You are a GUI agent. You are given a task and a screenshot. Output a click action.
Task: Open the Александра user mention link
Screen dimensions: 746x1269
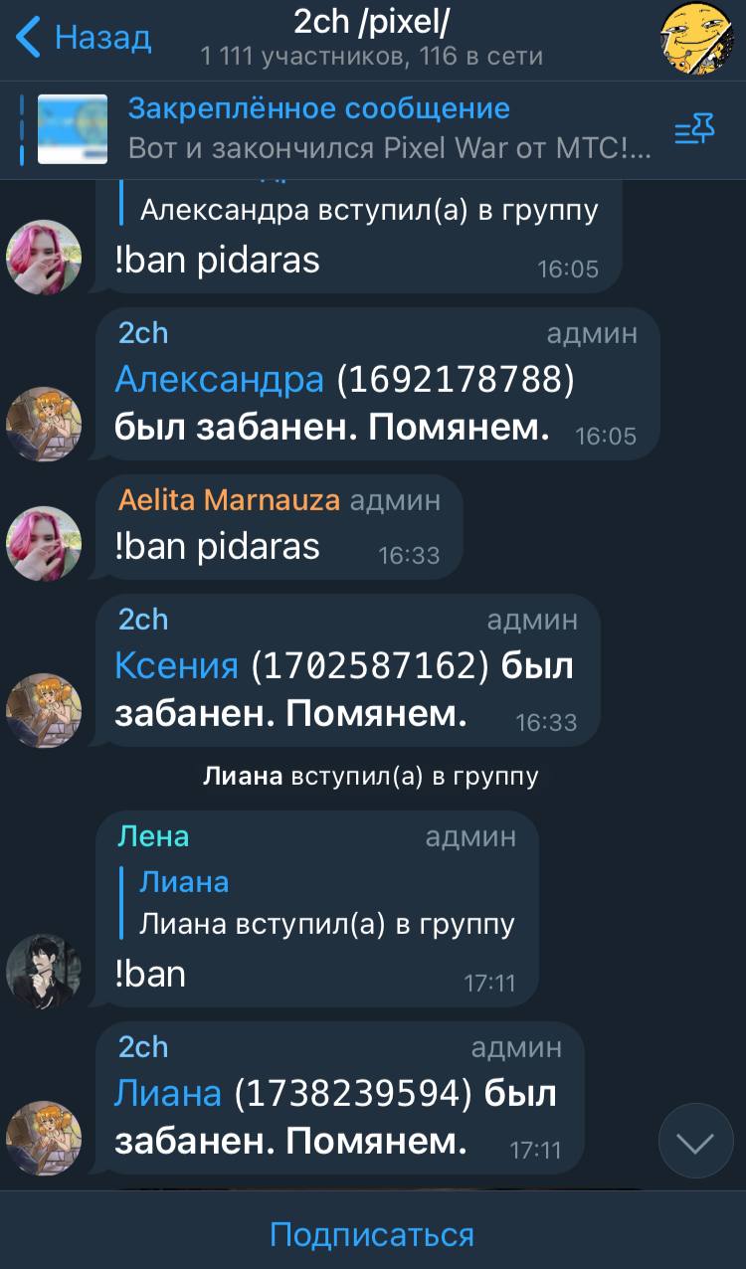pyautogui.click(x=220, y=379)
